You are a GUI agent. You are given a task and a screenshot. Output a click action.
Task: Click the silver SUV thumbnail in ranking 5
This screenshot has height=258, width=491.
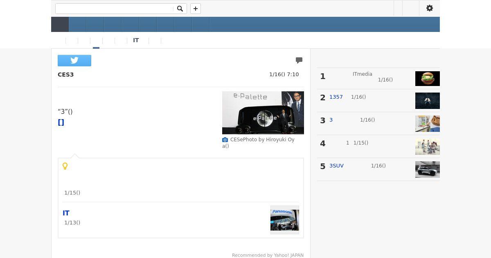428,170
